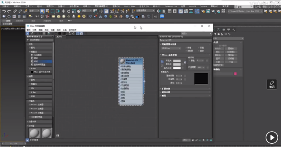This screenshot has width=281, height=147.
Task: Open the Corona menu
Action: (x=203, y=6)
